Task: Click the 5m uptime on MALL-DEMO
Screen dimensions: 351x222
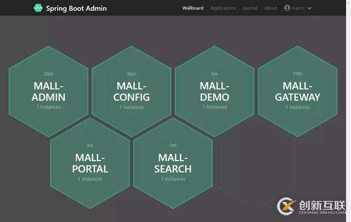Action: point(214,73)
